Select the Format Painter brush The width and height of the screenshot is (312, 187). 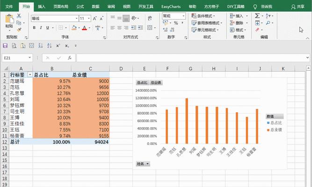pos(19,30)
